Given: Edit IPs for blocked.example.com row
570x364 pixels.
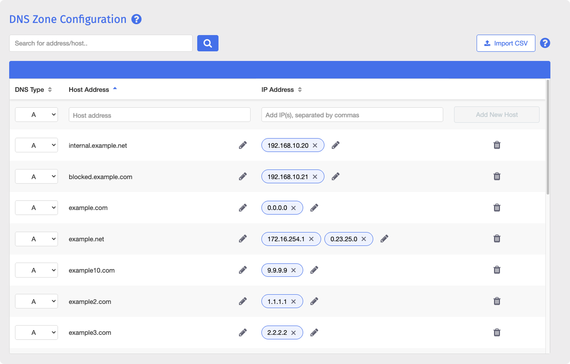Looking at the screenshot, I should click(x=336, y=177).
